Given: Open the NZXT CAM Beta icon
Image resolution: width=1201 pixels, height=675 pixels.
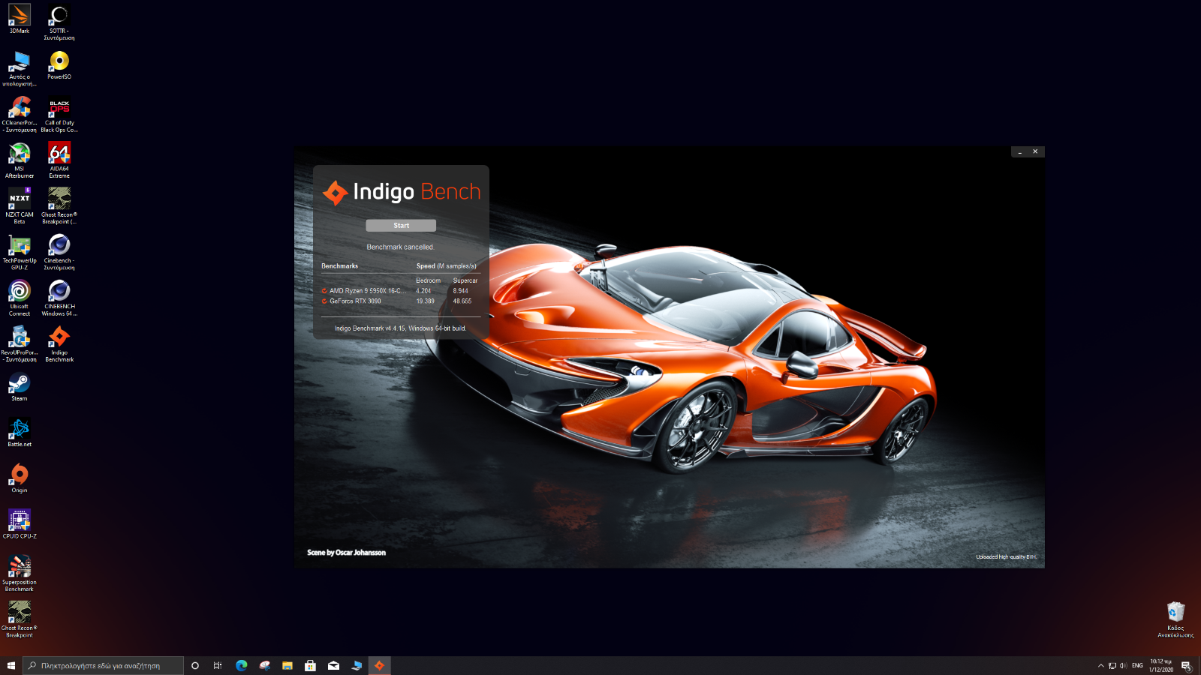Looking at the screenshot, I should 20,205.
